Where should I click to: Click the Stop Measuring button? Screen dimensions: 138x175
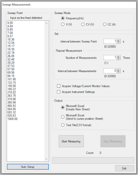(113, 141)
